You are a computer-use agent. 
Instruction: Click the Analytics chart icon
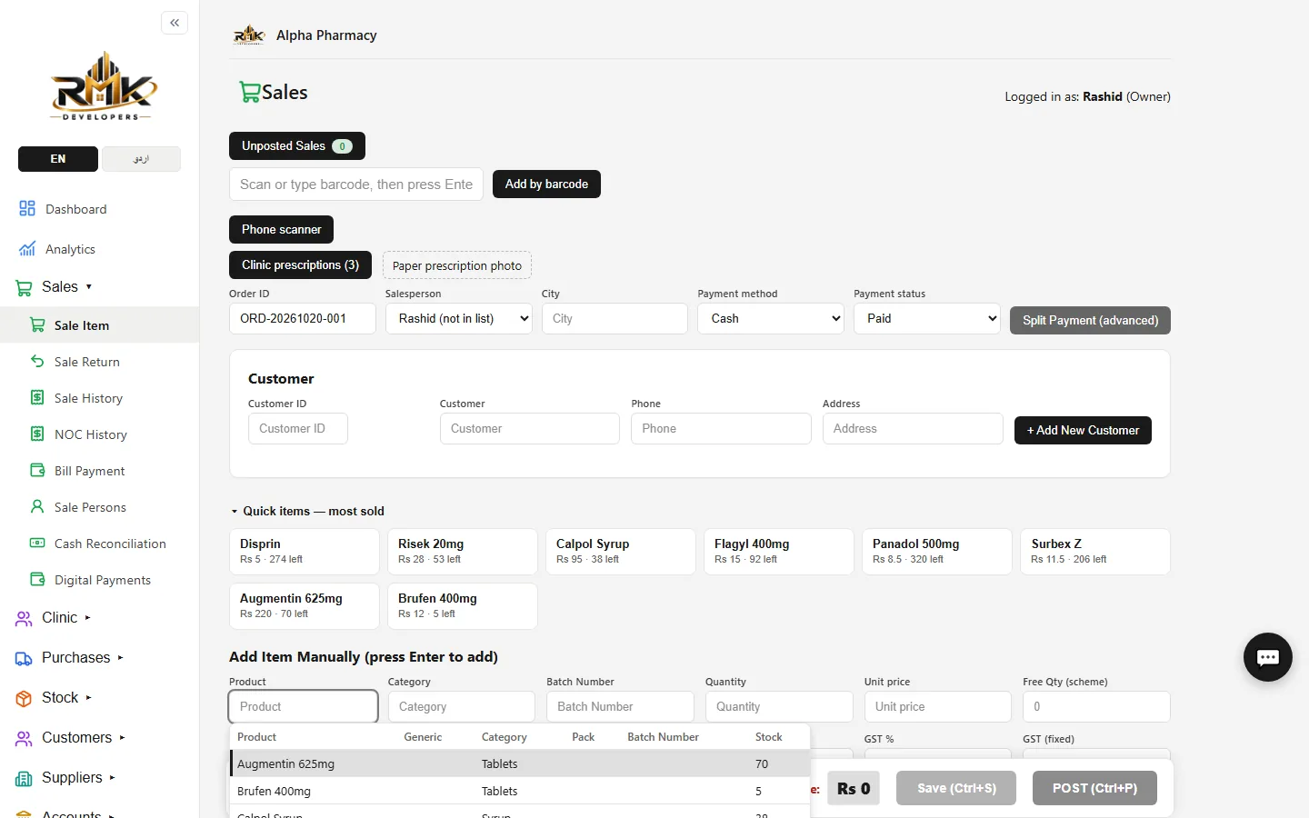[27, 249]
